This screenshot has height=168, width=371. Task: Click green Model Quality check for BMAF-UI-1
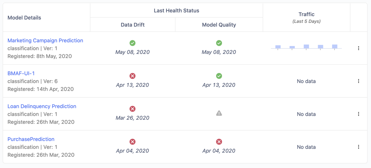point(219,76)
